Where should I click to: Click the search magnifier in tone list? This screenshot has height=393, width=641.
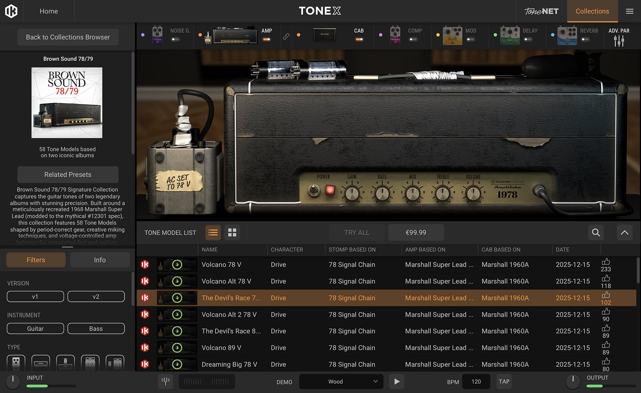coord(596,232)
